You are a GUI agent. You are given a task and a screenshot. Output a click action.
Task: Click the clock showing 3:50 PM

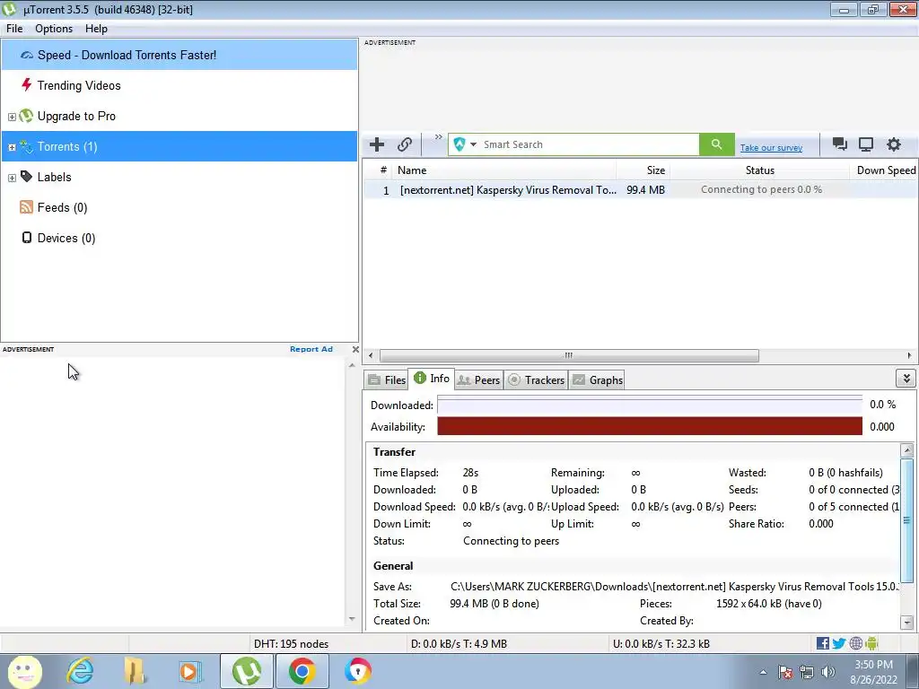(873, 665)
